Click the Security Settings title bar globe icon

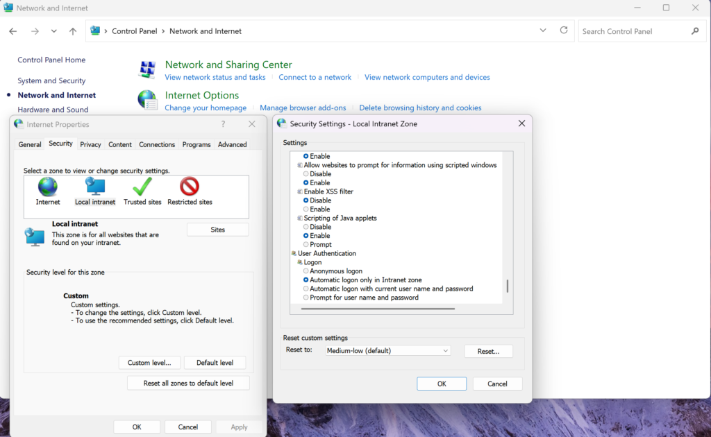(282, 123)
